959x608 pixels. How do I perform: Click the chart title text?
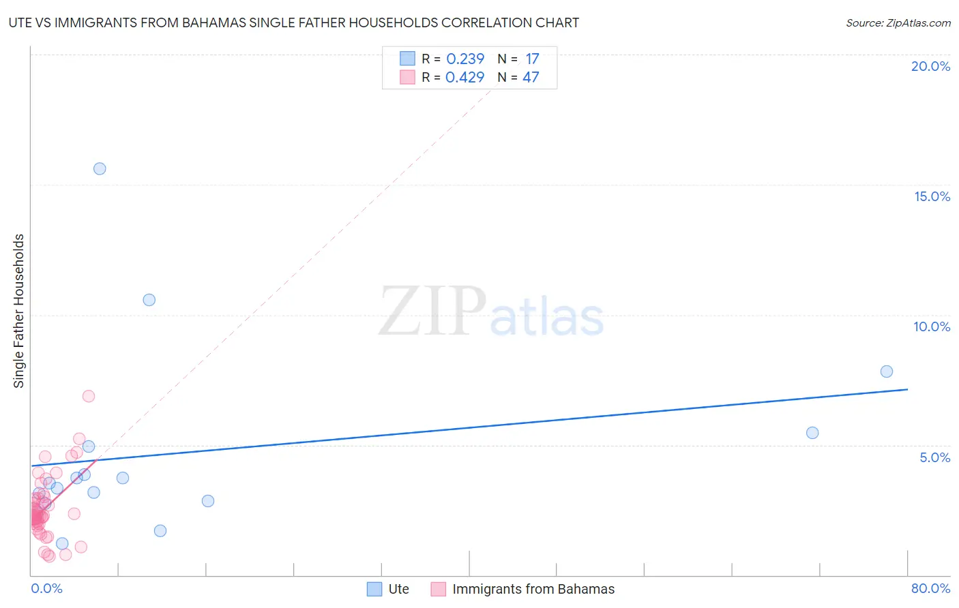tap(294, 22)
